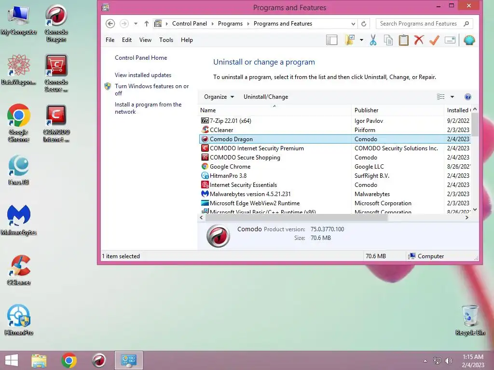Screen dimensions: 494x370
Task: Click COMODO Internet Security desktop icon
Action: [56, 123]
